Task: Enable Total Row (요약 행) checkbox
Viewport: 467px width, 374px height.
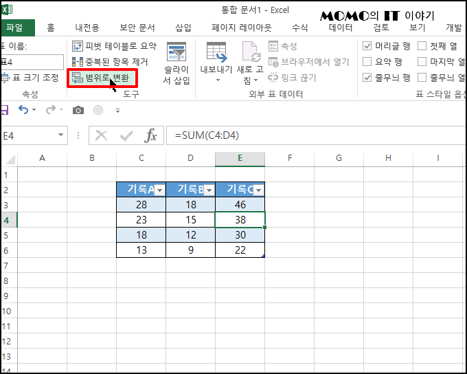Action: (367, 62)
